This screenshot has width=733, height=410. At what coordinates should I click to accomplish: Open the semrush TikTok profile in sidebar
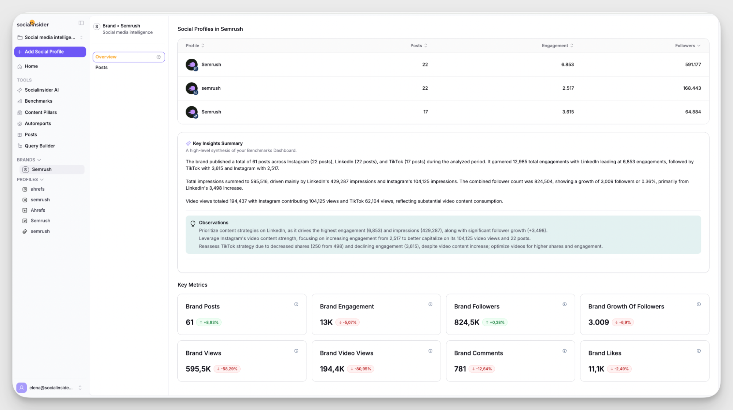pos(40,231)
